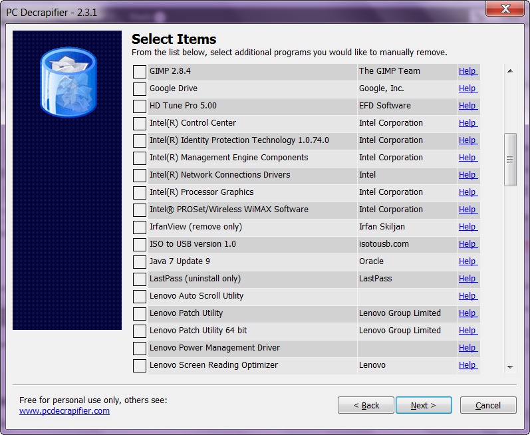Click 'Intel(R) Network Connections Drivers' name

click(219, 175)
